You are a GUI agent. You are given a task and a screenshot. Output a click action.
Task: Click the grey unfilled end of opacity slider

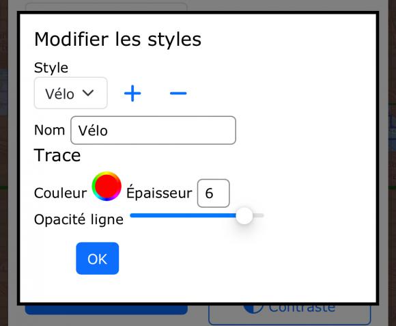[x=258, y=215]
